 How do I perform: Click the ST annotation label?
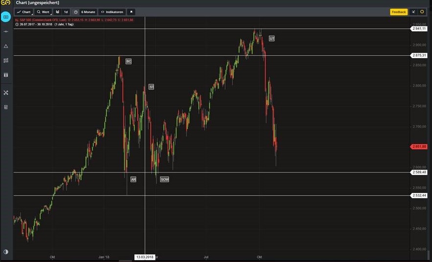pos(152,87)
